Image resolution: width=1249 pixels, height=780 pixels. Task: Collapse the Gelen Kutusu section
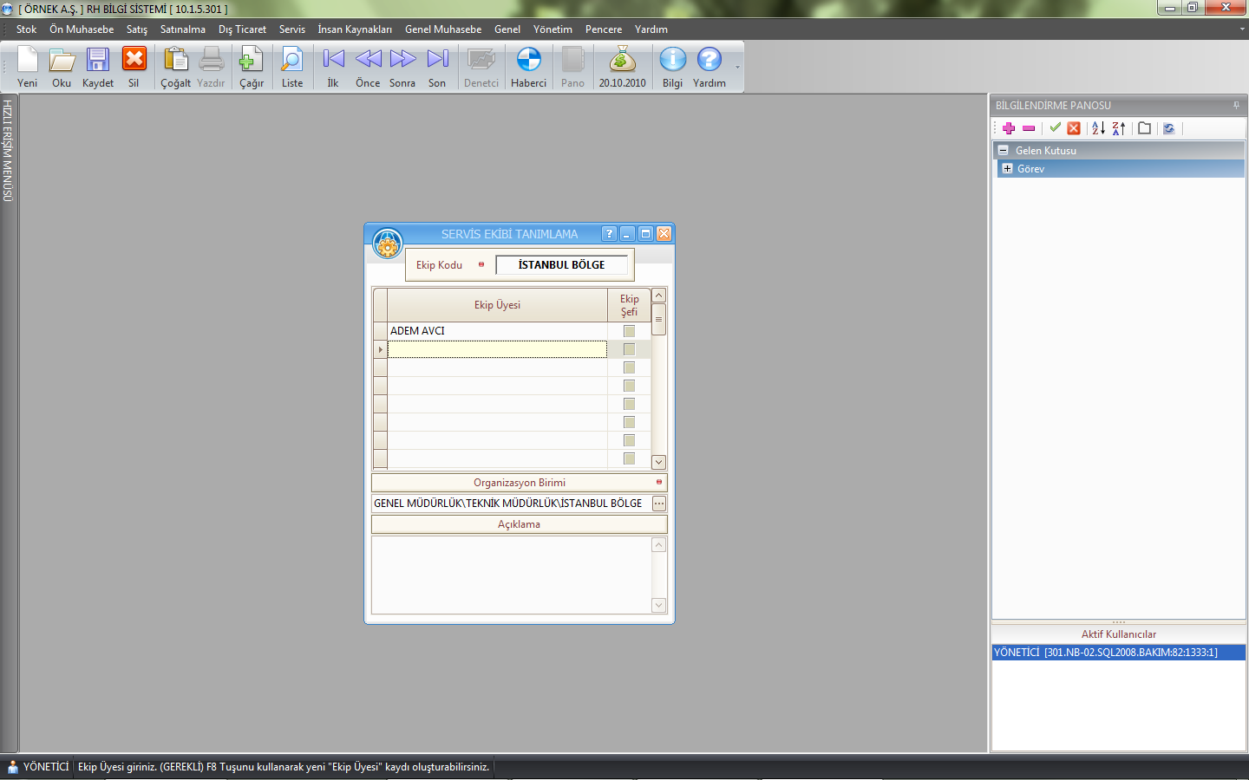pyautogui.click(x=1003, y=150)
